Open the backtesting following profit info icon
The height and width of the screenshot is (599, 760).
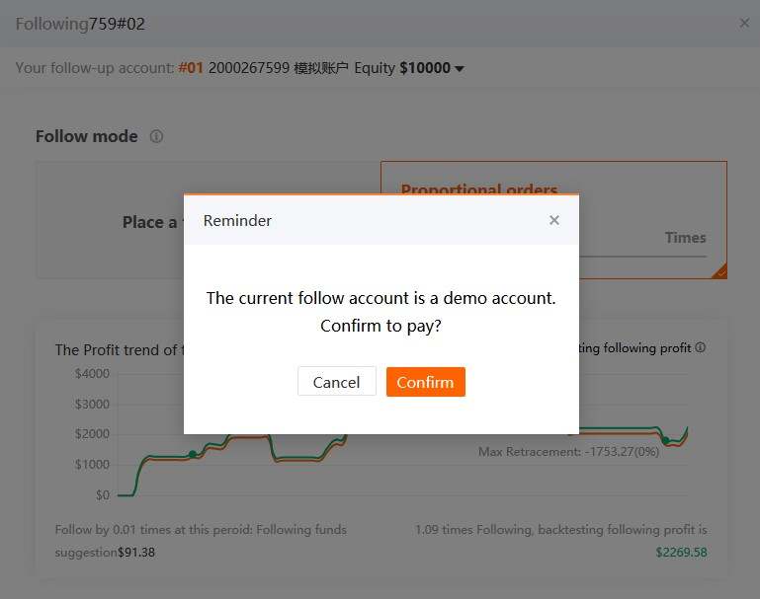[x=701, y=348]
